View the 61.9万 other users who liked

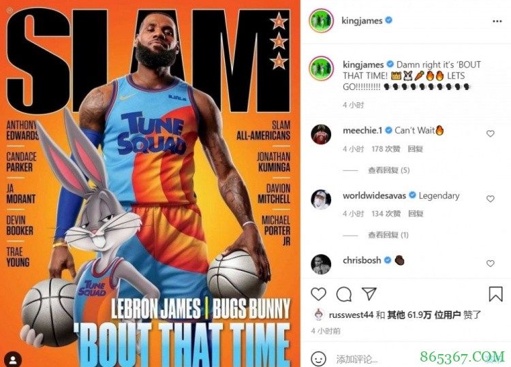(424, 315)
